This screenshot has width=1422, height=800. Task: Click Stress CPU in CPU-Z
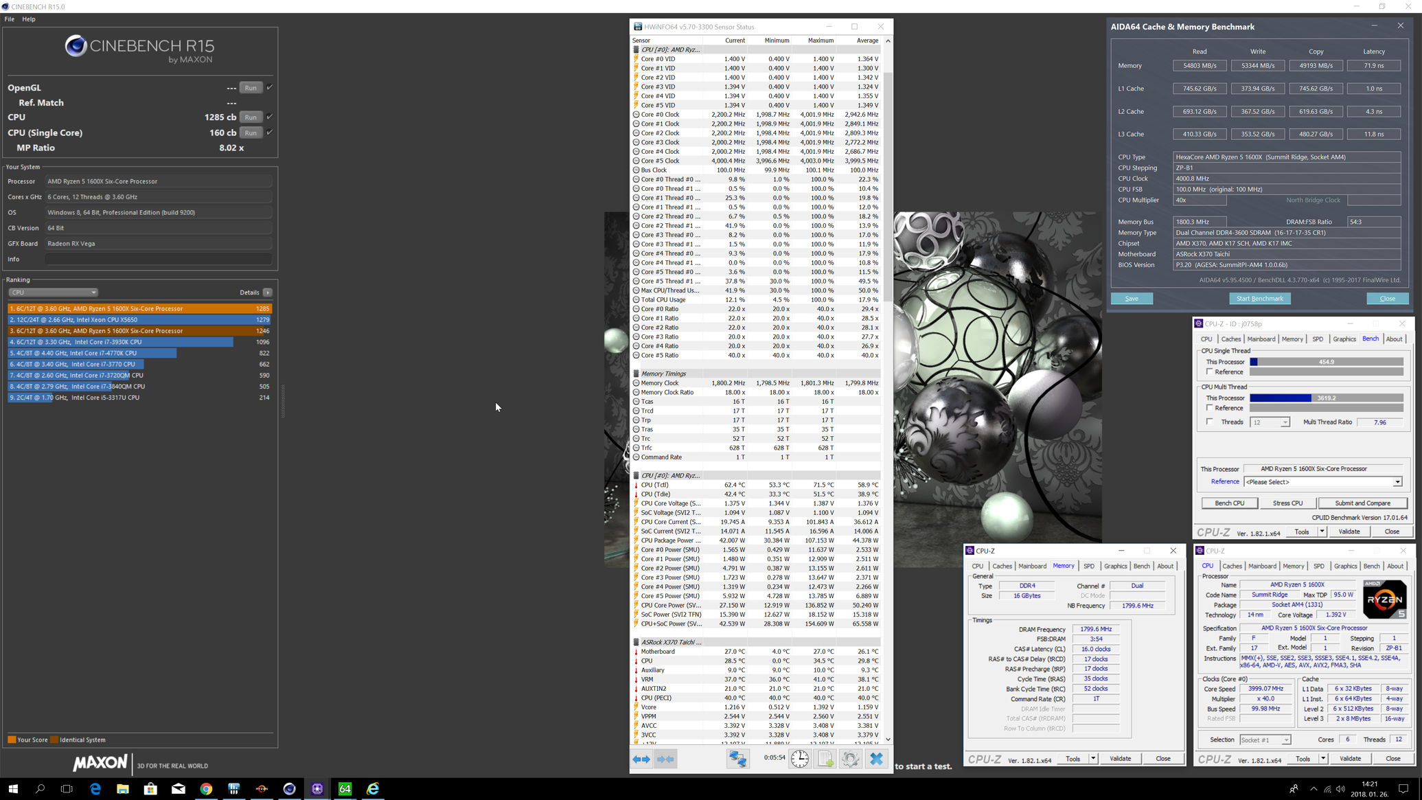click(1287, 503)
